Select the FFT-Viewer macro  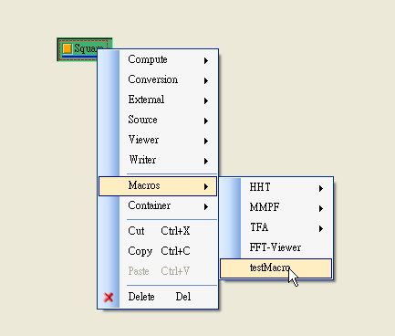pos(275,248)
